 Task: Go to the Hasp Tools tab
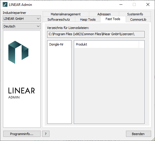(88, 20)
